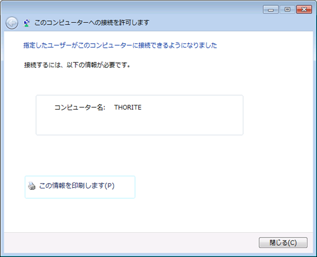Click the (P) accelerator in print button

110,186
